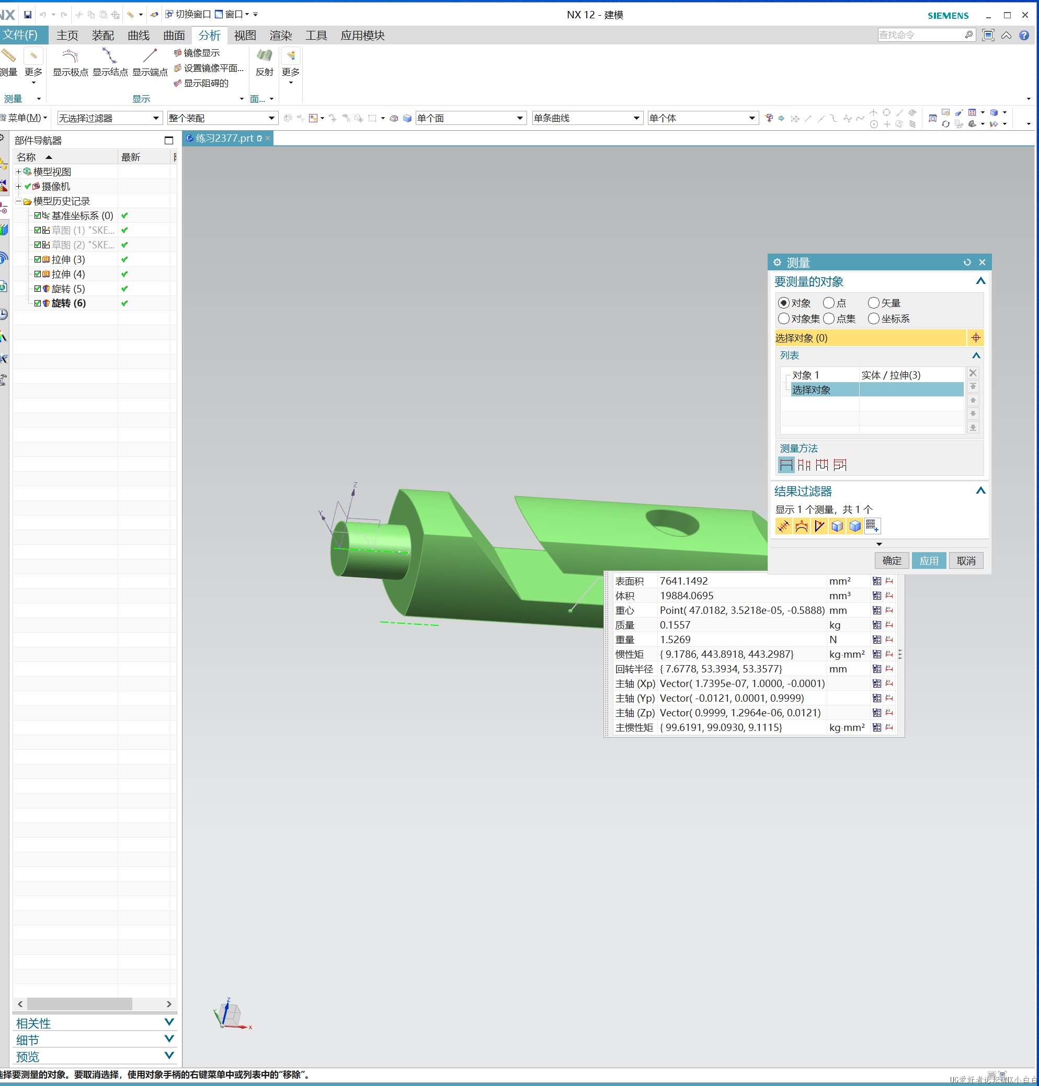Toggle the angle result filter icon
1039x1086 pixels.
tap(819, 526)
